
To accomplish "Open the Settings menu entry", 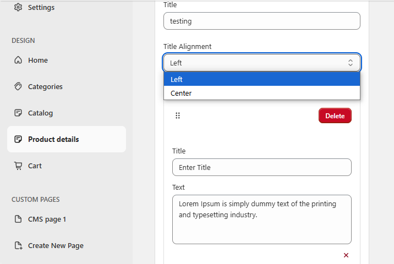I will pos(41,8).
